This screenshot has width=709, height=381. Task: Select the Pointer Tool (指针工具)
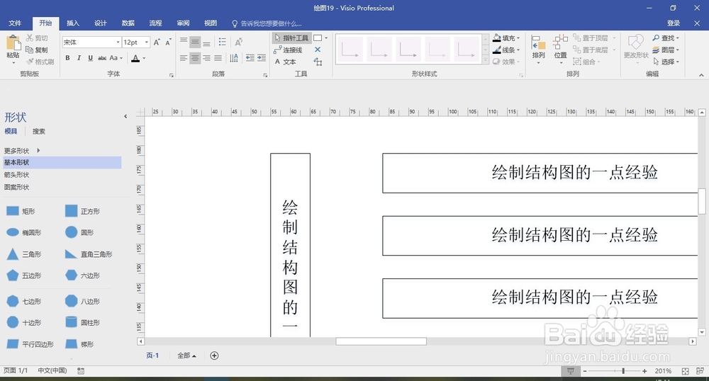coord(291,38)
